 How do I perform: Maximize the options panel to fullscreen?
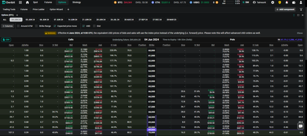point(298,15)
